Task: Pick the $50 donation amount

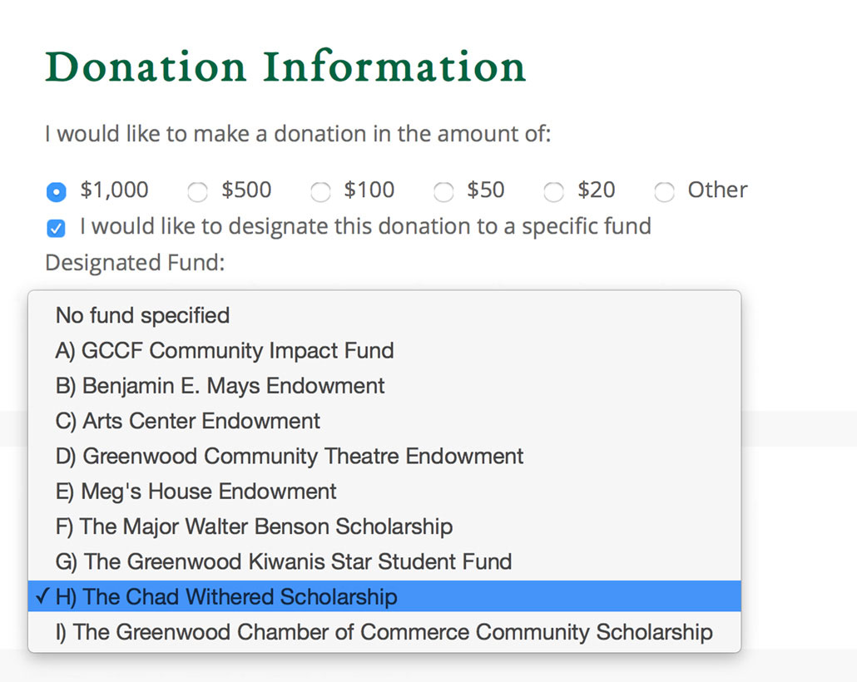Action: click(443, 192)
